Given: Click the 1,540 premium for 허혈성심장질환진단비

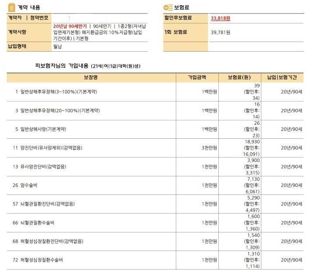Looking at the screenshot, I should pyautogui.click(x=253, y=235).
